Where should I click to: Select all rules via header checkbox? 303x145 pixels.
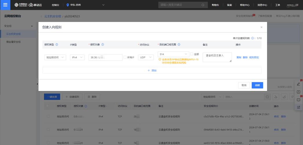click(48, 106)
